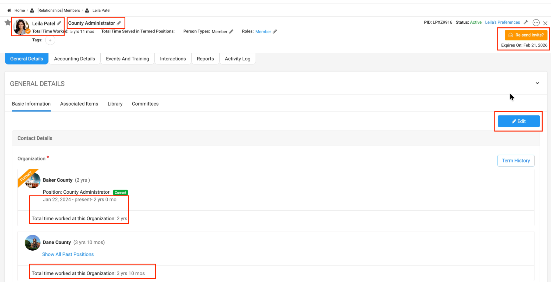The width and height of the screenshot is (551, 282).
Task: Click the favorite star icon beside profile photo
Action: 8,23
